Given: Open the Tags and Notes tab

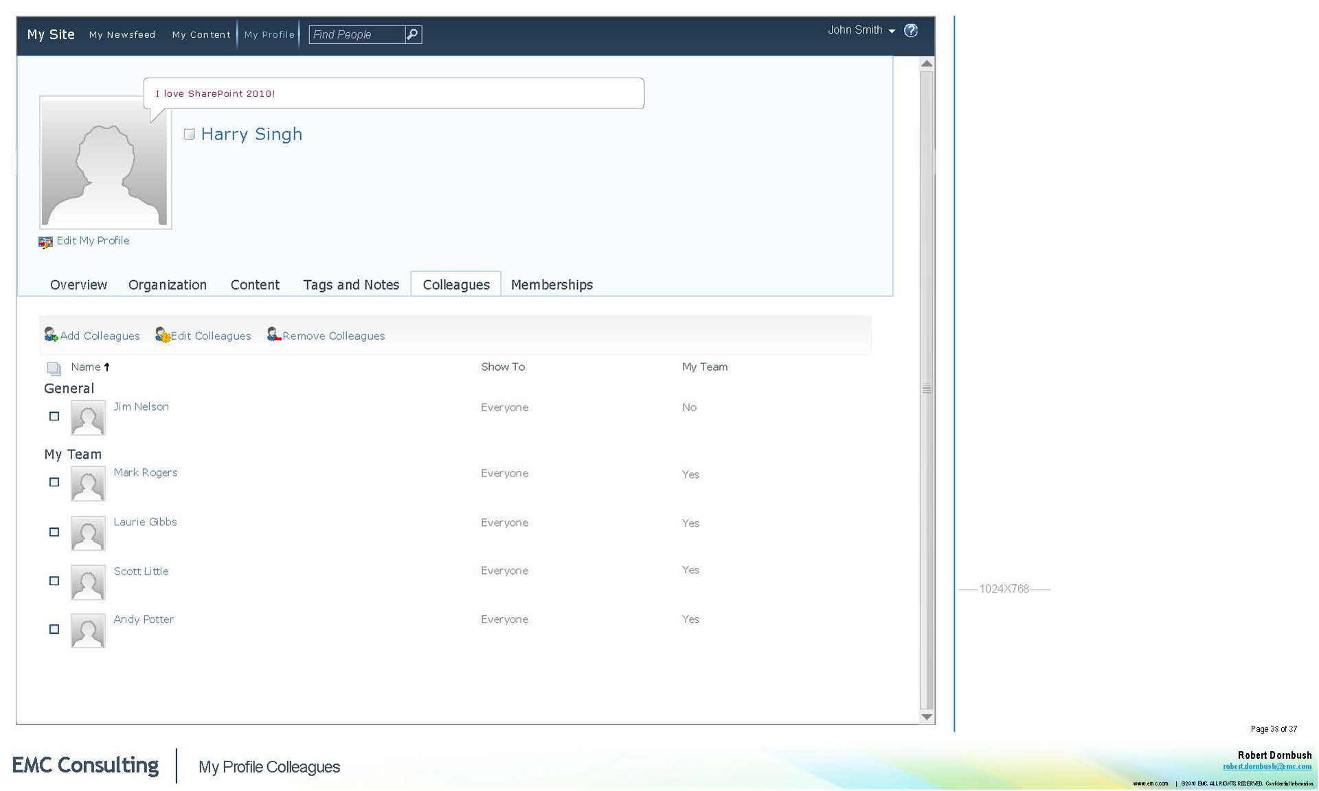Looking at the screenshot, I should 351,284.
